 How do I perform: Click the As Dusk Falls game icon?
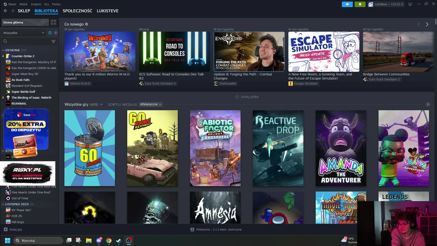pyautogui.click(x=8, y=80)
